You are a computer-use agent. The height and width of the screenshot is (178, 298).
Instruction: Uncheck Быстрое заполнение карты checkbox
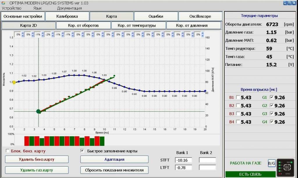tap(82, 151)
